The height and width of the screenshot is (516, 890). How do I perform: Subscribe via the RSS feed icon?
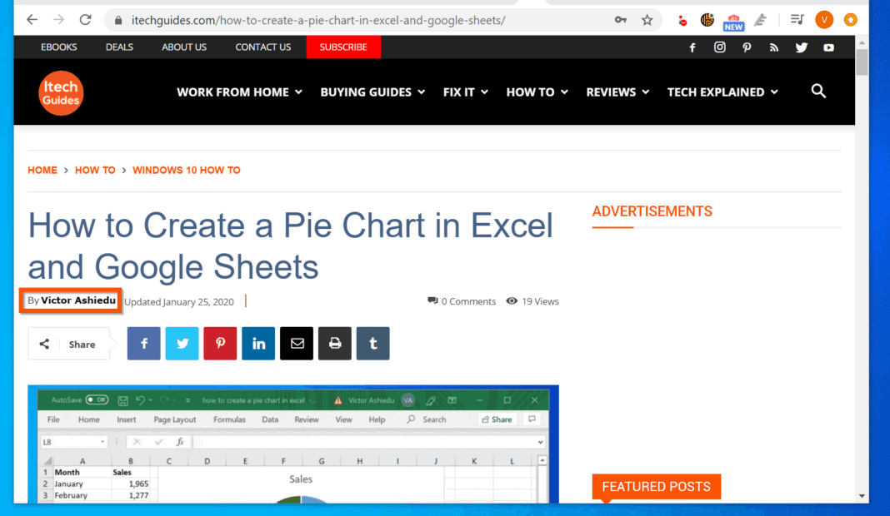click(774, 47)
